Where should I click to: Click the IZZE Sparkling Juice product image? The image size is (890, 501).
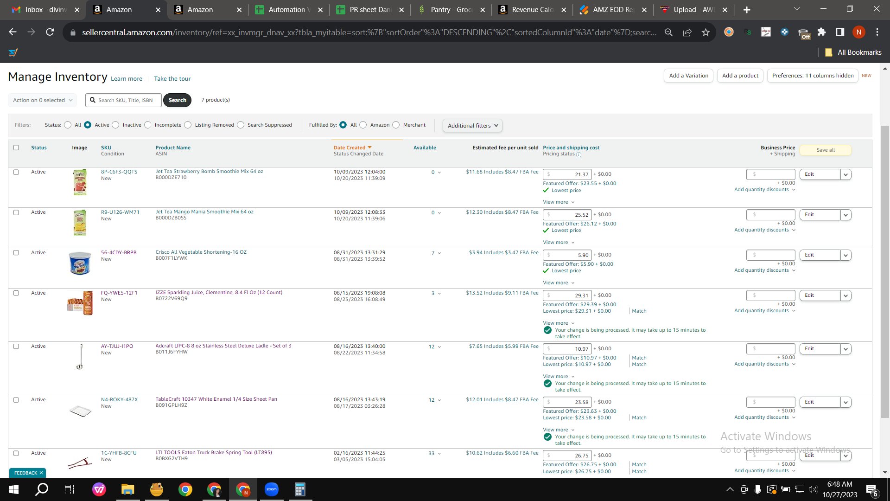(x=80, y=303)
